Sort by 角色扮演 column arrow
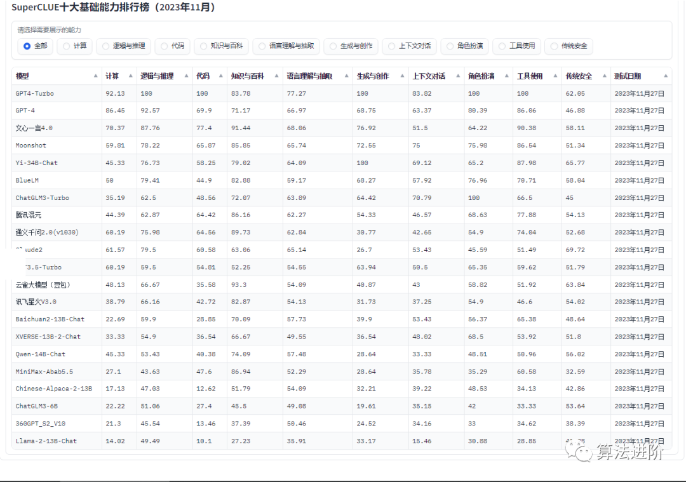Viewport: 686px width, 482px height. click(x=507, y=76)
